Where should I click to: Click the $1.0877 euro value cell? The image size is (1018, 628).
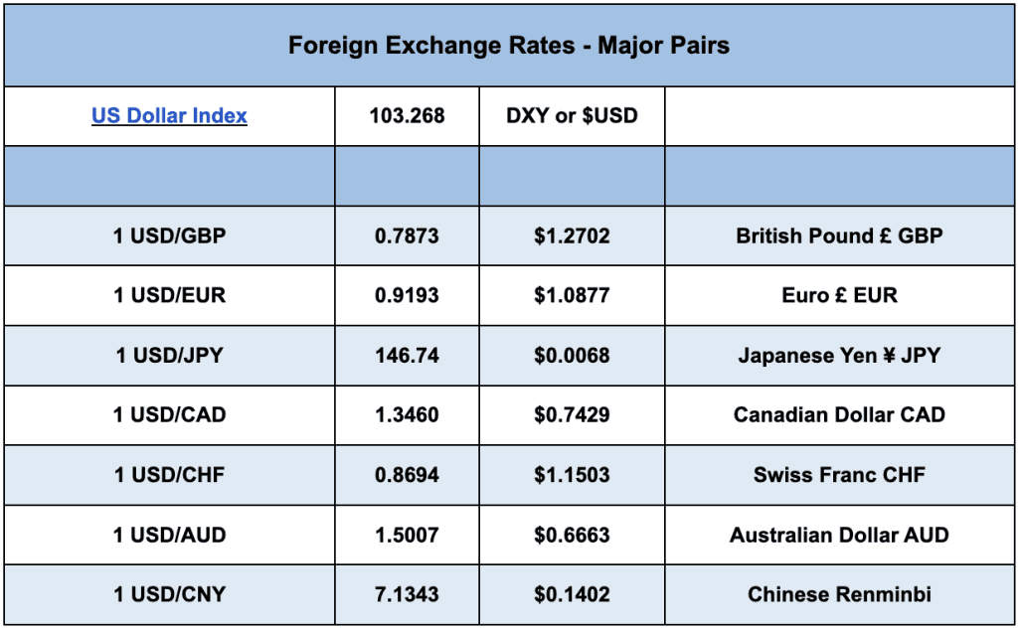(572, 296)
